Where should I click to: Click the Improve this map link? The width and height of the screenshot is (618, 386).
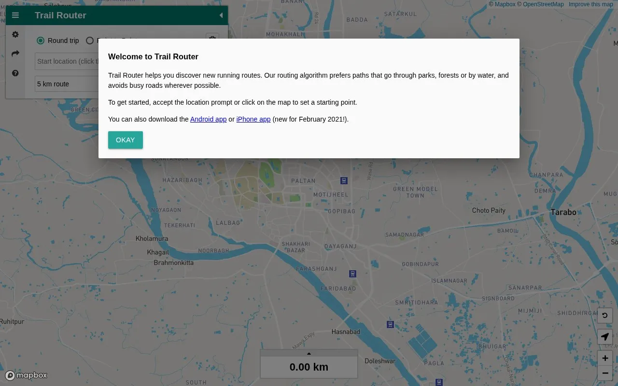[x=590, y=4]
